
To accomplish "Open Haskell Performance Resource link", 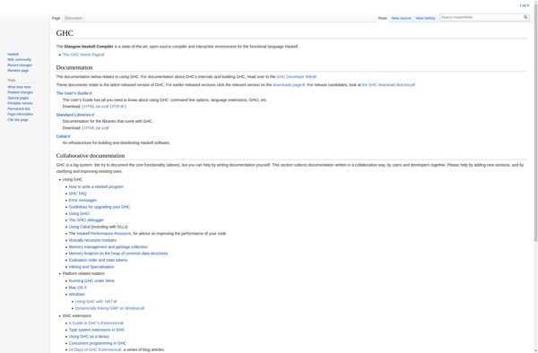I will 104,234.
